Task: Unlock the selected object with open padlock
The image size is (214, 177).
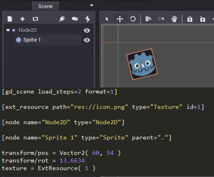Action: pos(203,19)
